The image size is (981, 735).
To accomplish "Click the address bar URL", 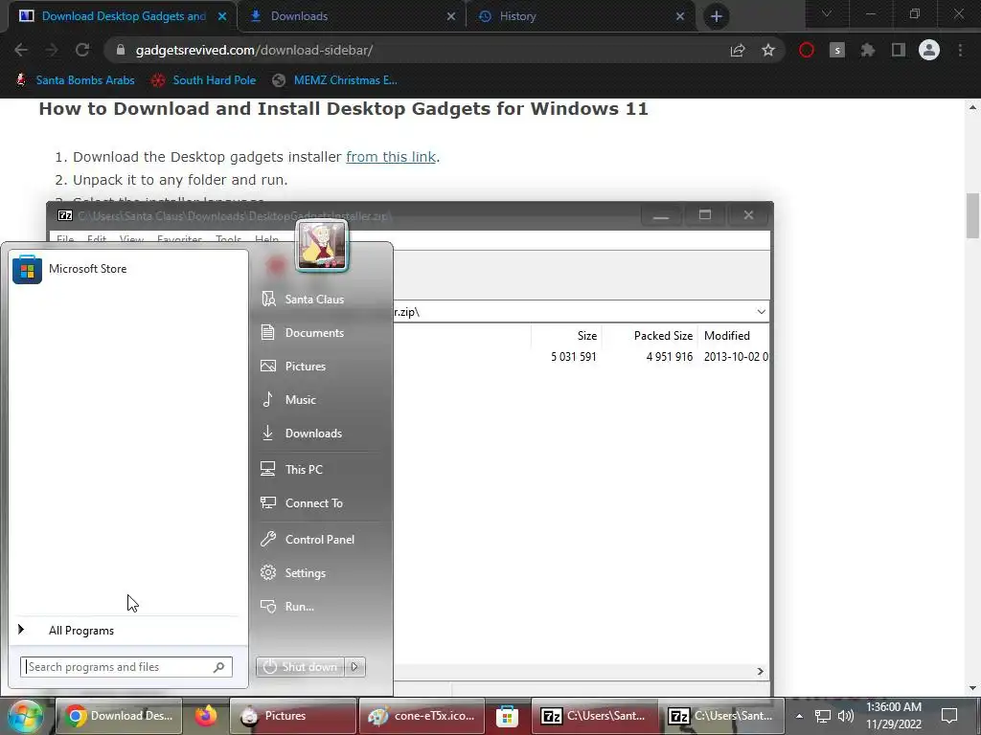I will (254, 50).
